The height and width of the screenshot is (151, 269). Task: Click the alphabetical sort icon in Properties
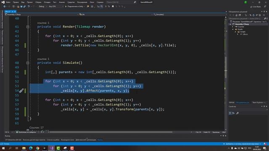233,113
